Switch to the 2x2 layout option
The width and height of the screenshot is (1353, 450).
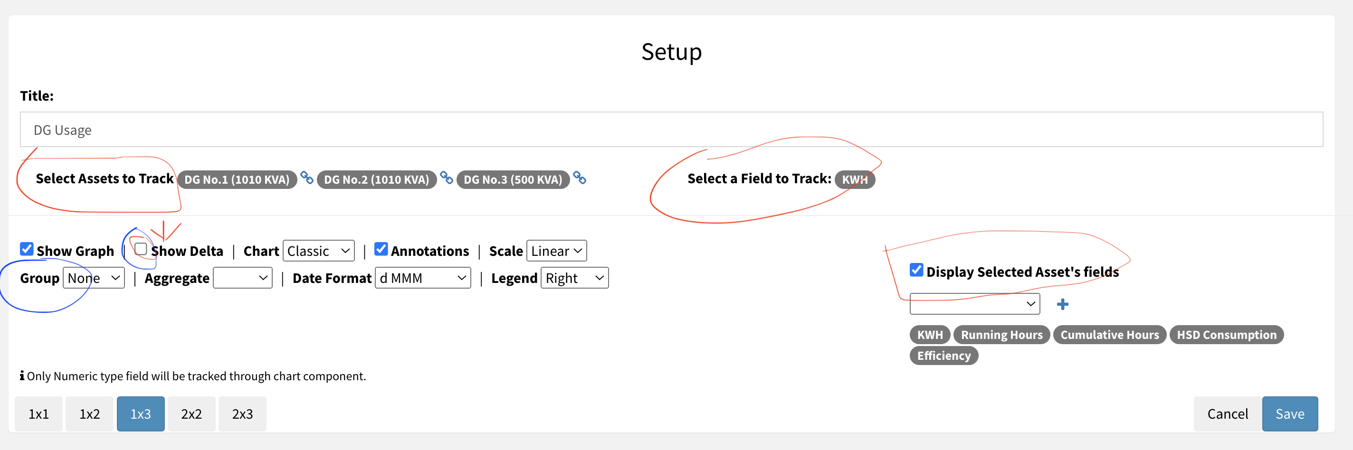[191, 413]
